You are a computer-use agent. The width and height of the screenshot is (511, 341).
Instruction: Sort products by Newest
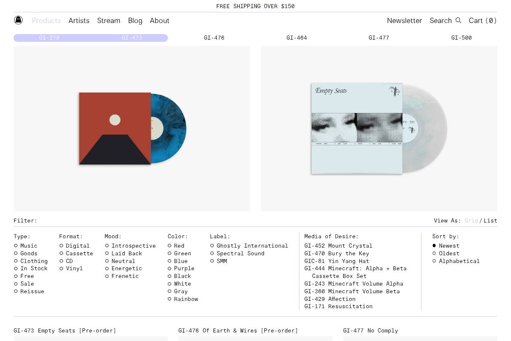click(446, 246)
